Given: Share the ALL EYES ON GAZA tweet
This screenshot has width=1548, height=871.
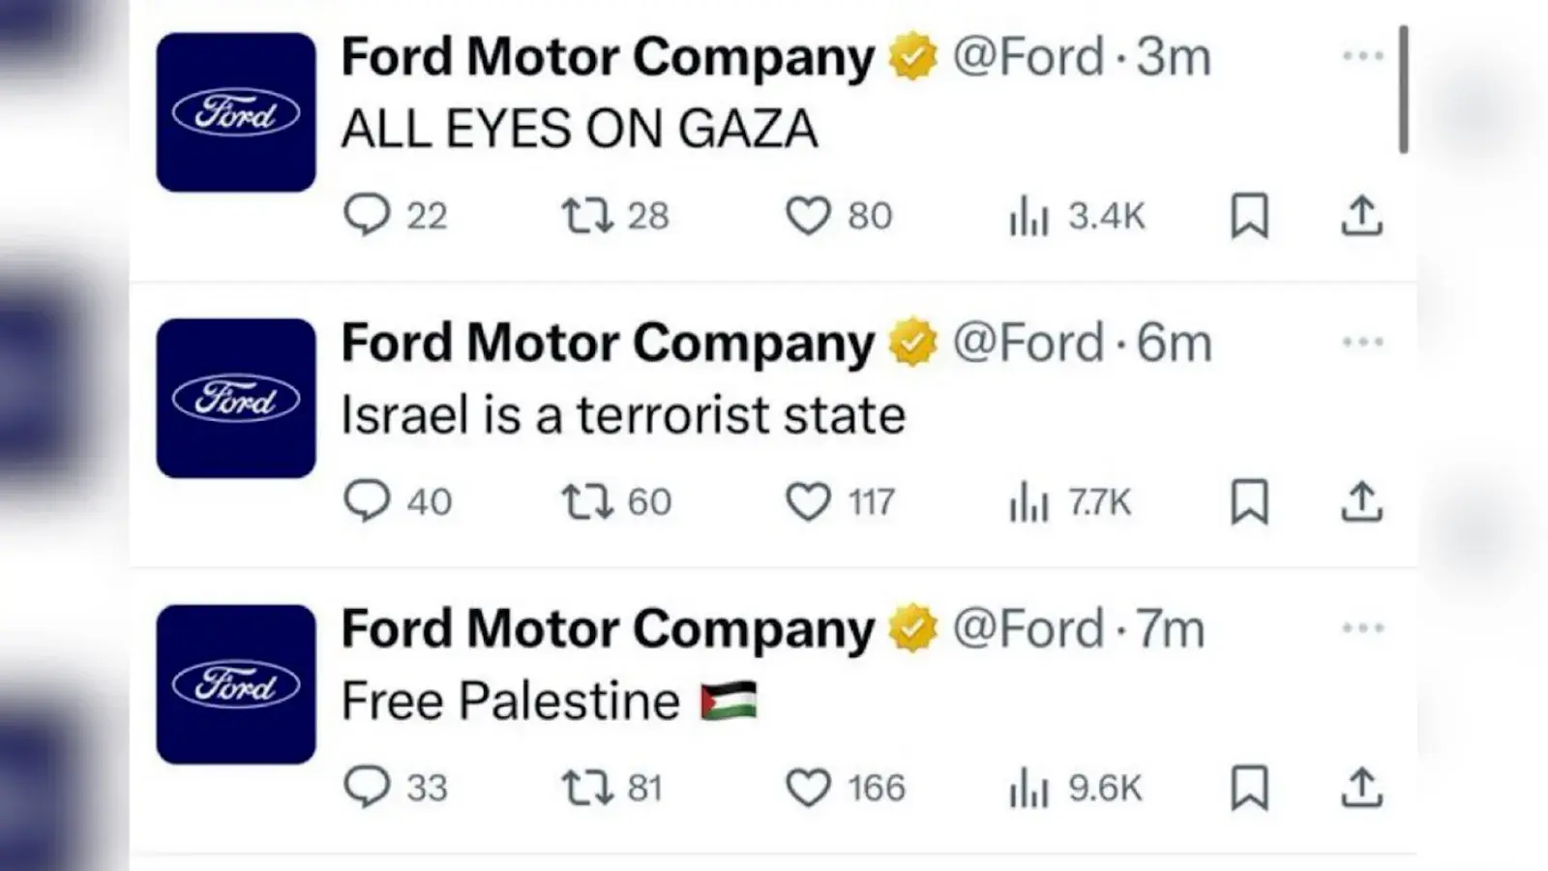Looking at the screenshot, I should tap(1361, 215).
